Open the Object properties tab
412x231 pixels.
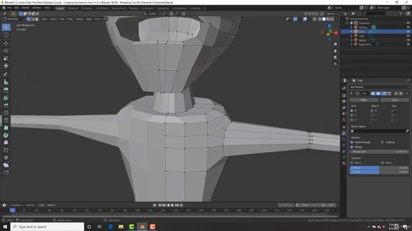point(344,127)
